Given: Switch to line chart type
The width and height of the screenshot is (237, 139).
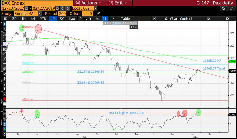Looking at the screenshot, I should [98, 19].
